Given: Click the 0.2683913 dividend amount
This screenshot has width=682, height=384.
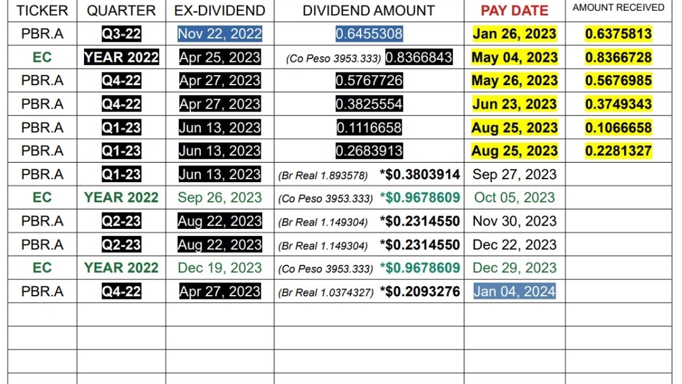Looking at the screenshot, I should coord(369,151).
